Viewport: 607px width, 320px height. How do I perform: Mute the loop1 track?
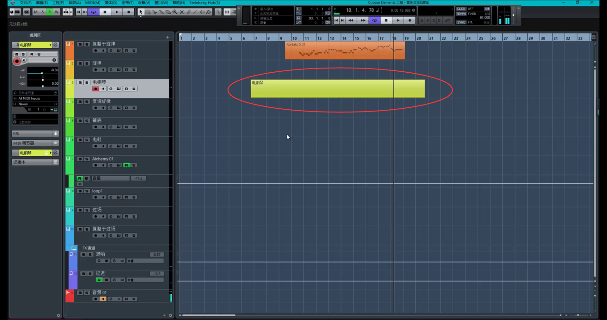click(80, 191)
